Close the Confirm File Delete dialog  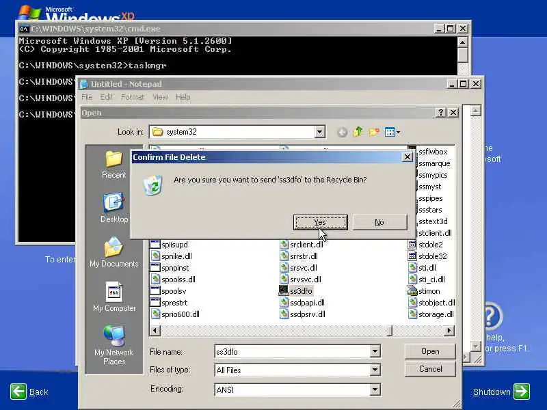pos(407,157)
